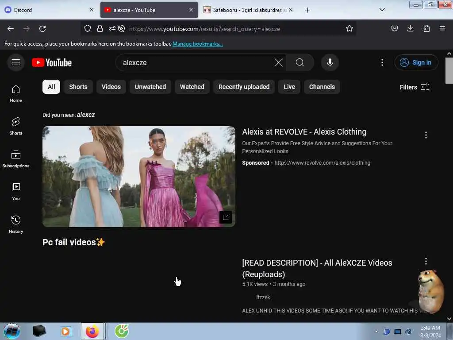Click in the YouTube search field
The image size is (453, 340).
click(x=196, y=62)
